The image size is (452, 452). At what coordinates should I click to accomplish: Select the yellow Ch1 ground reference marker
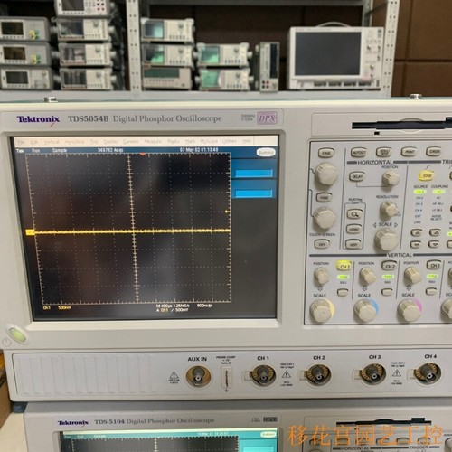click(30, 232)
